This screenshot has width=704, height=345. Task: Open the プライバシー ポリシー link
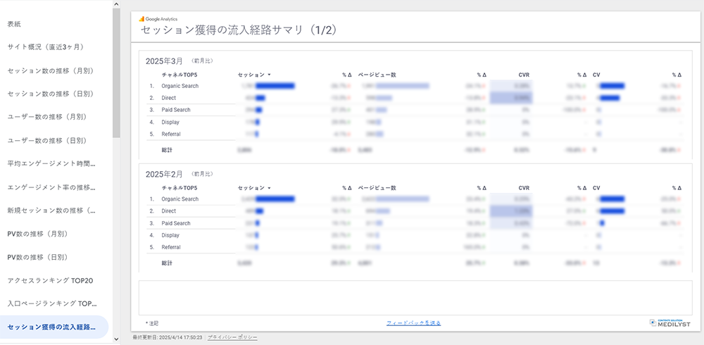click(x=232, y=338)
